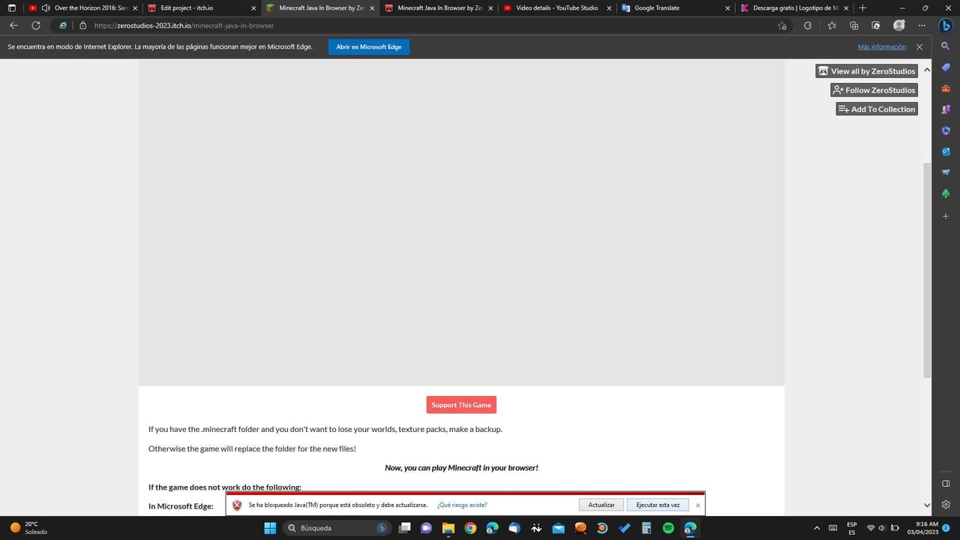Reload the page with the refresh icon

(x=35, y=25)
